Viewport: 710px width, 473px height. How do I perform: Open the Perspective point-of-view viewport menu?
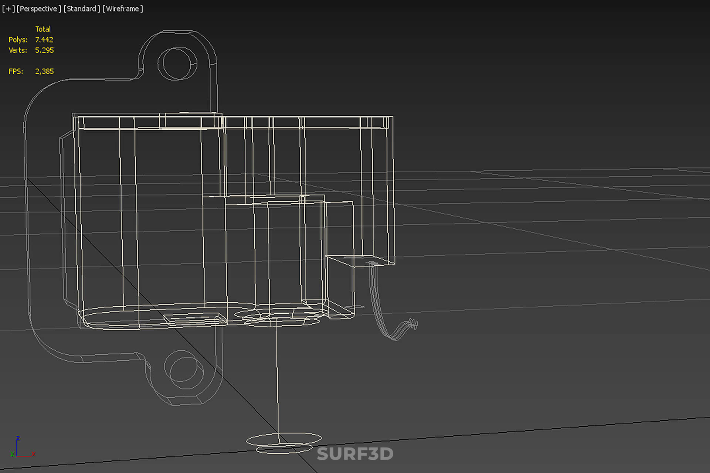(39, 8)
